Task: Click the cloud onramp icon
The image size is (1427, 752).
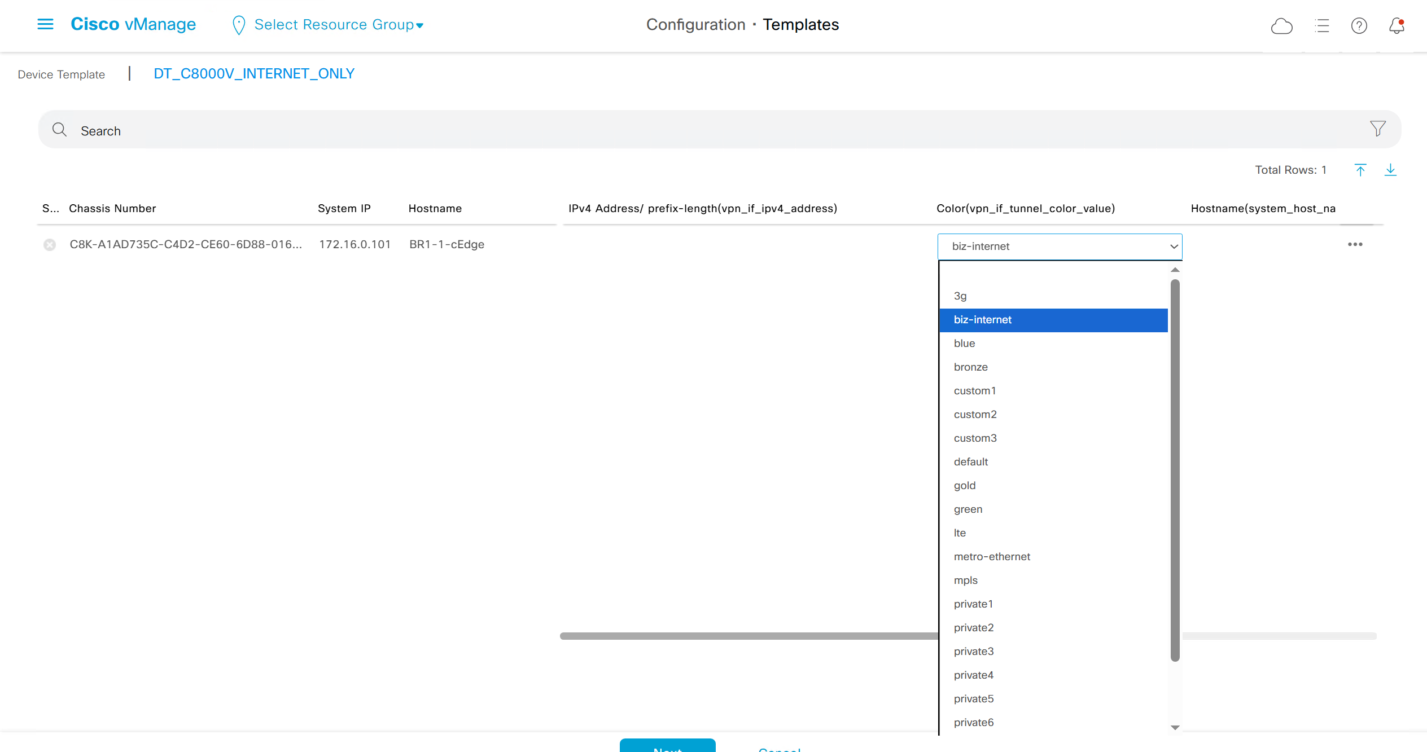Action: (x=1281, y=26)
